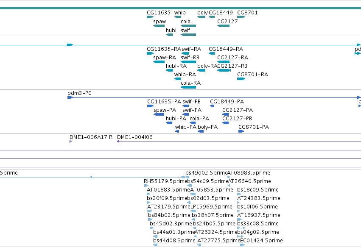Viewport: 361px width, 247px height.
Task: Click the cola gene glyph
Action: pos(188,26)
